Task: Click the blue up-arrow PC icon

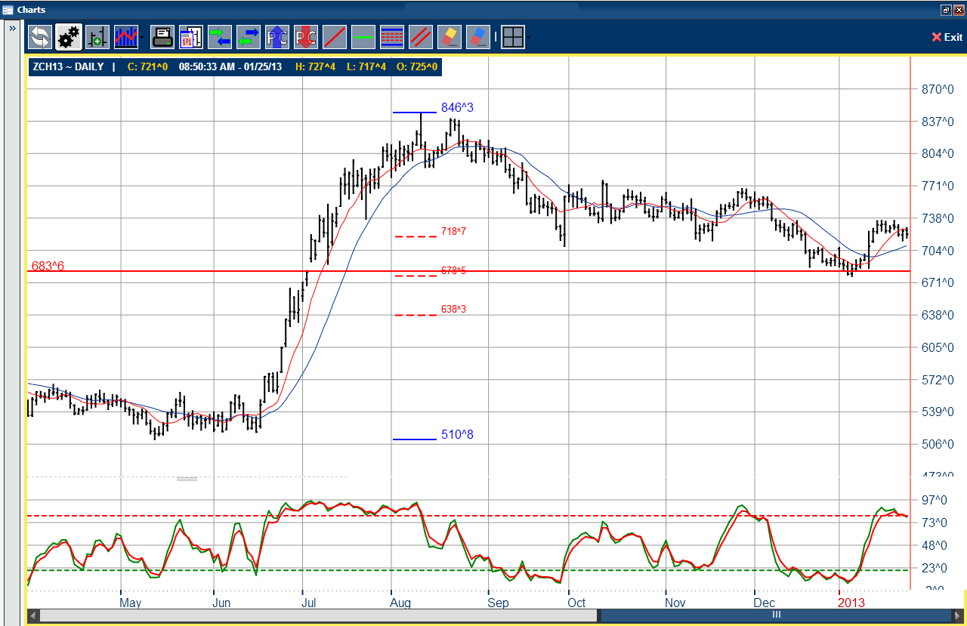Action: point(277,36)
